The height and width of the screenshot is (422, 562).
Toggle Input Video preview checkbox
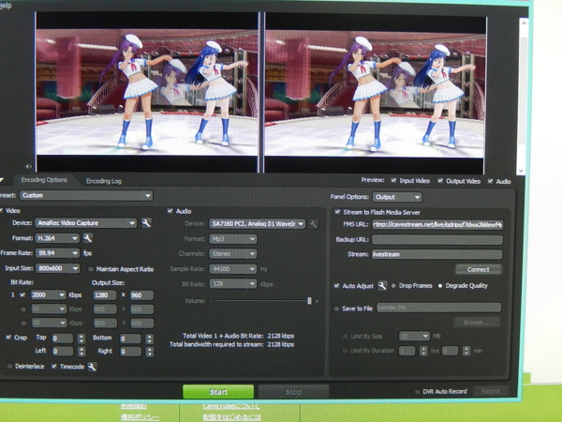pos(393,180)
